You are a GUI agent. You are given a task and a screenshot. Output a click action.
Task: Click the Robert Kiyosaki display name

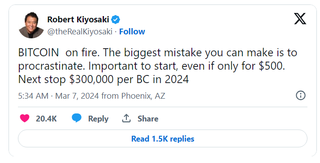pos(78,20)
